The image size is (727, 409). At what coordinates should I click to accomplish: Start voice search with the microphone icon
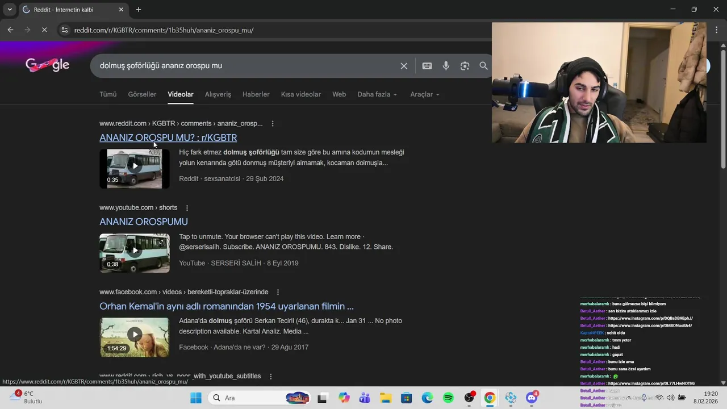coord(446,66)
